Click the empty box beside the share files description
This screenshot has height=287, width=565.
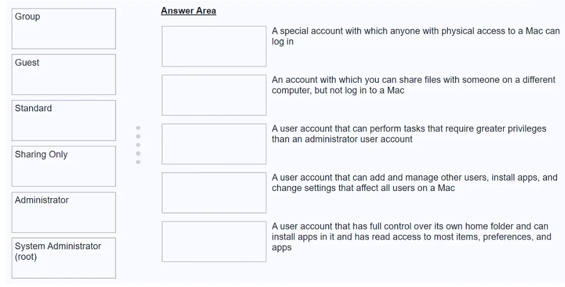(x=214, y=95)
